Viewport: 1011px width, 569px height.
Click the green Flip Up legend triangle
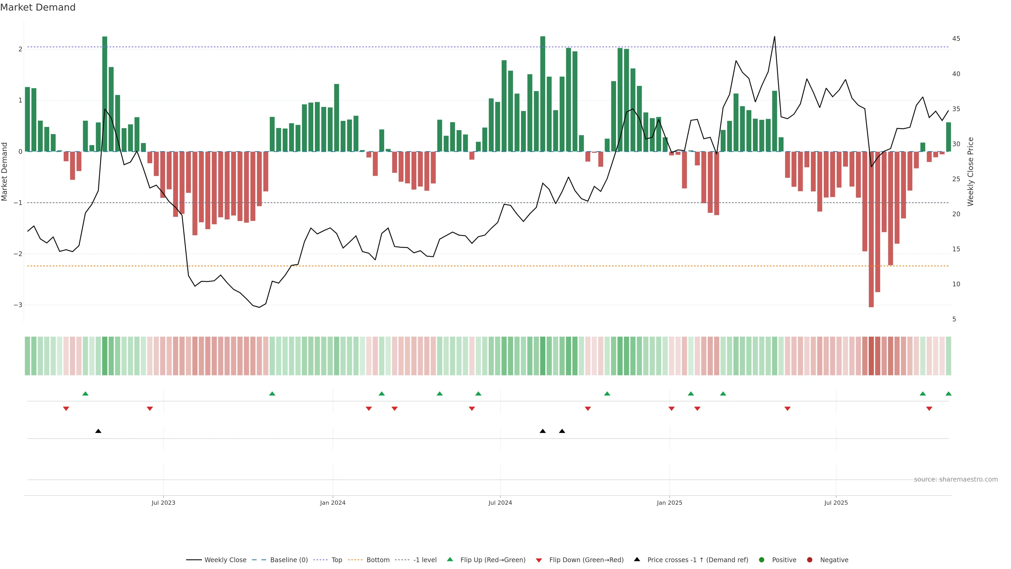450,560
